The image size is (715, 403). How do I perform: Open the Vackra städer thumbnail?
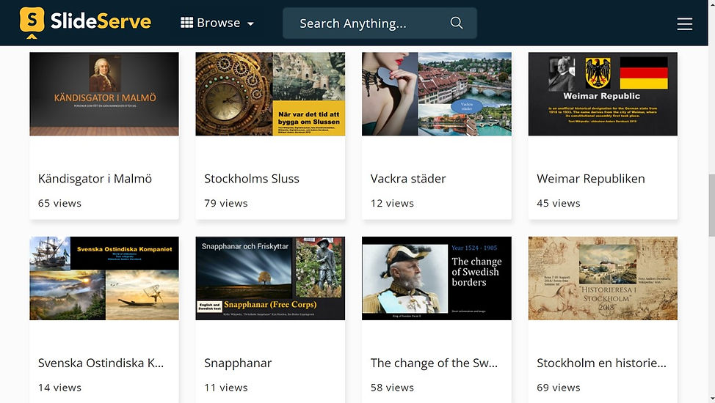[x=436, y=94]
